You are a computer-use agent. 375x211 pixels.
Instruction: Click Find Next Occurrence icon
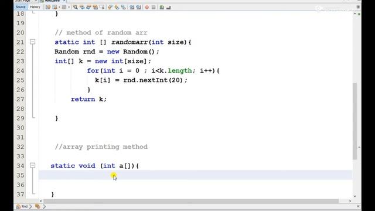coord(88,7)
